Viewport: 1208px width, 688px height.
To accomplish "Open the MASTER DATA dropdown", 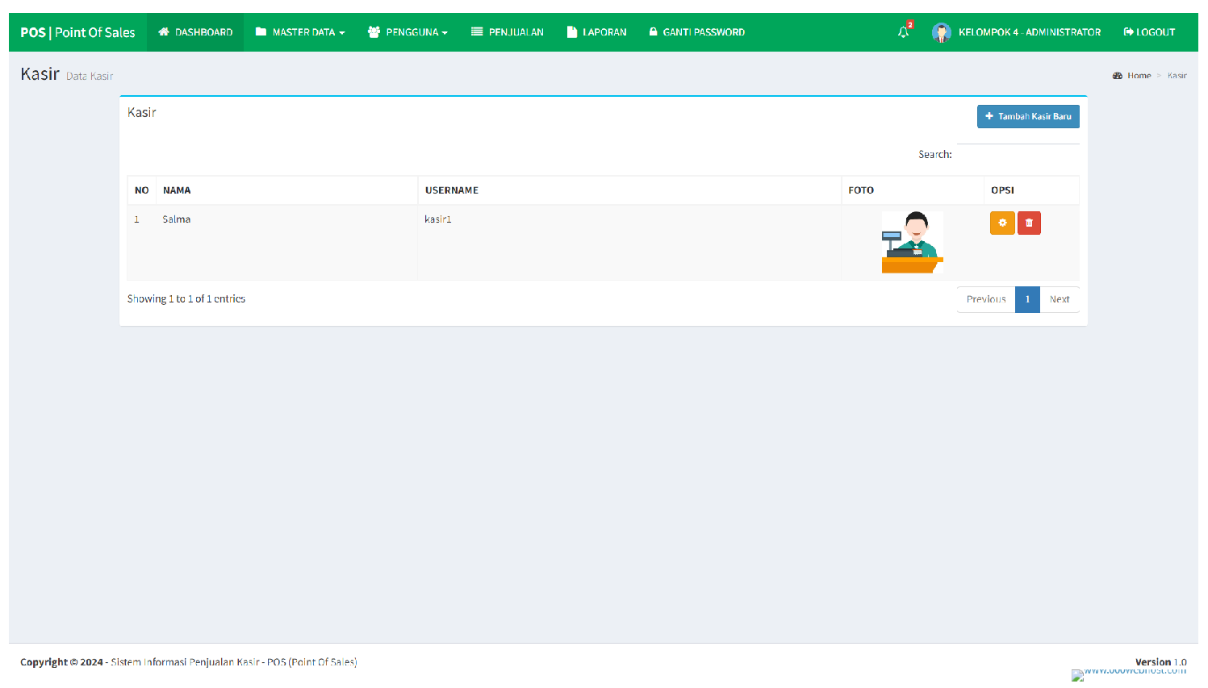I will pos(299,31).
